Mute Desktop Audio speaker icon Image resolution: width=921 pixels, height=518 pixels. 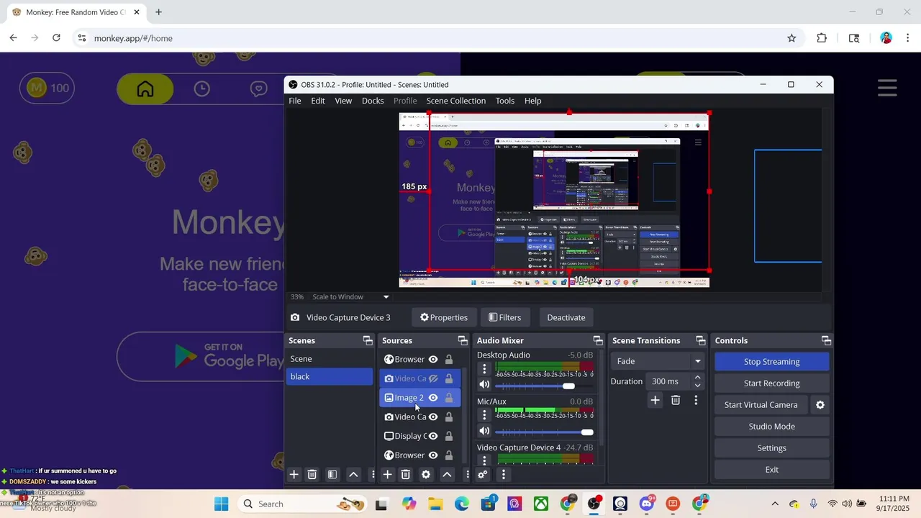484,386
